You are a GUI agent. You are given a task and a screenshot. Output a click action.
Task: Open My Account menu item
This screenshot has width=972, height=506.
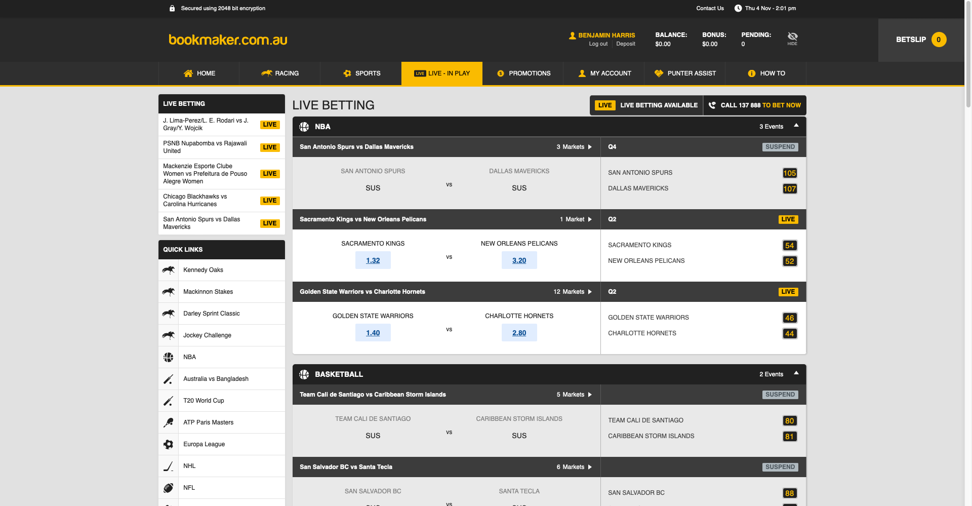pos(604,73)
